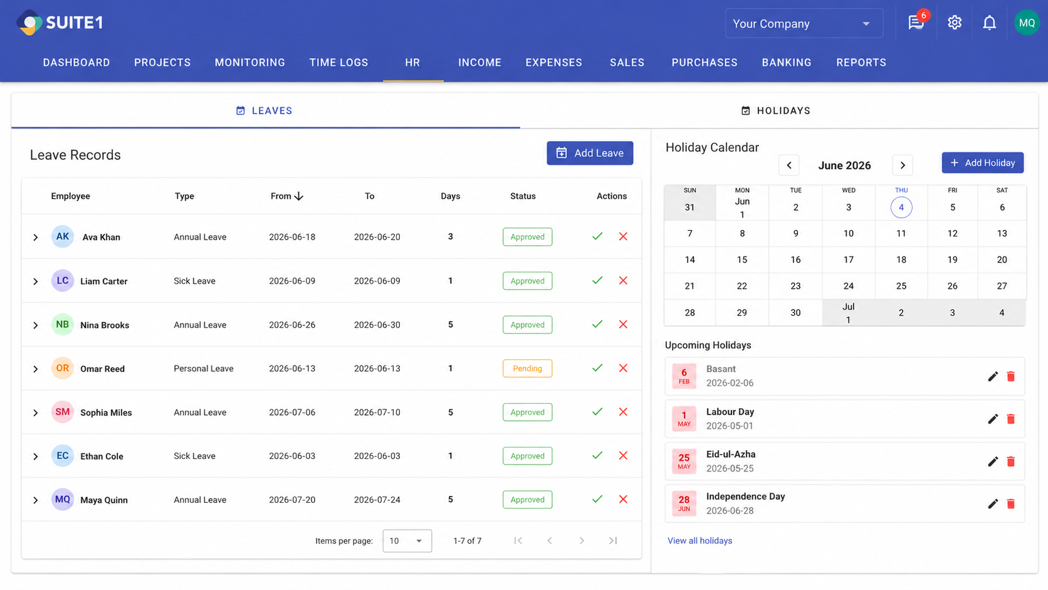The height and width of the screenshot is (590, 1048).
Task: Delete the Independence Day holiday
Action: pyautogui.click(x=1010, y=503)
